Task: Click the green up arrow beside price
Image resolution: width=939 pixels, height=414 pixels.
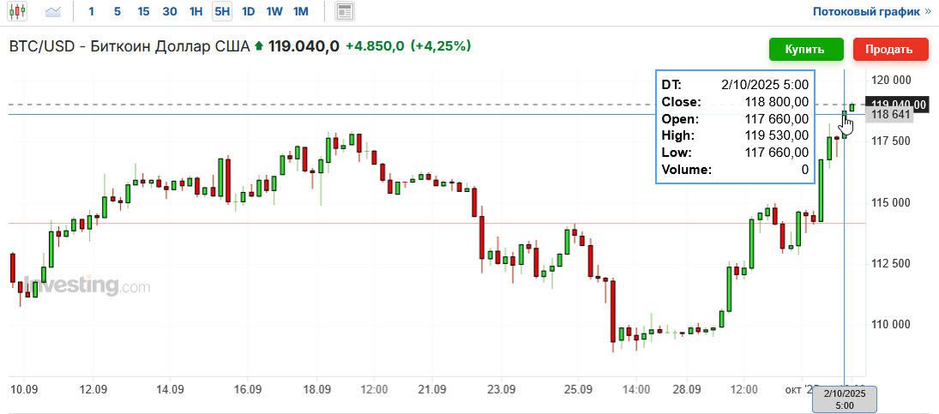Action: (259, 46)
